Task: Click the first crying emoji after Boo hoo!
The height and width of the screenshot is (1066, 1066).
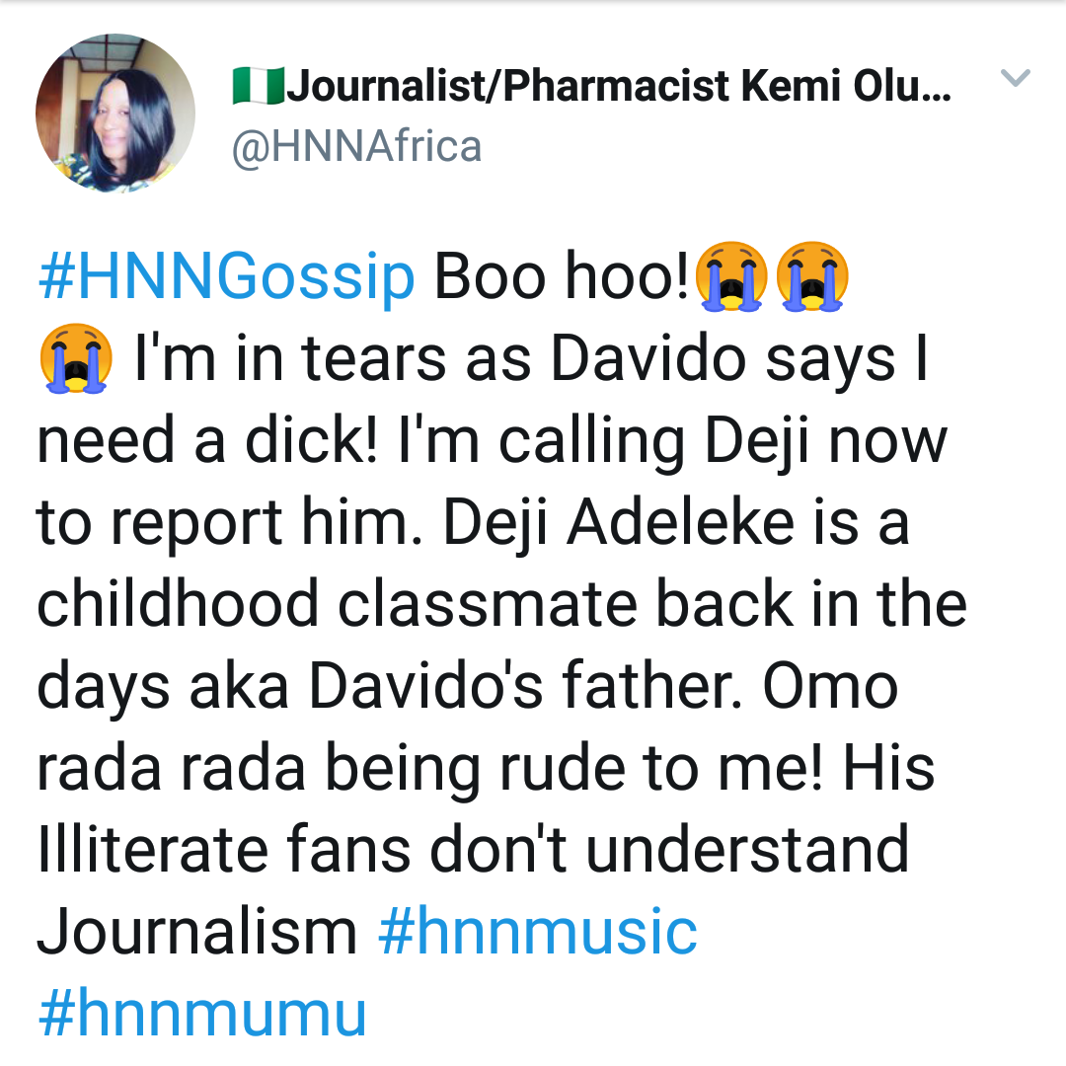Action: [731, 277]
